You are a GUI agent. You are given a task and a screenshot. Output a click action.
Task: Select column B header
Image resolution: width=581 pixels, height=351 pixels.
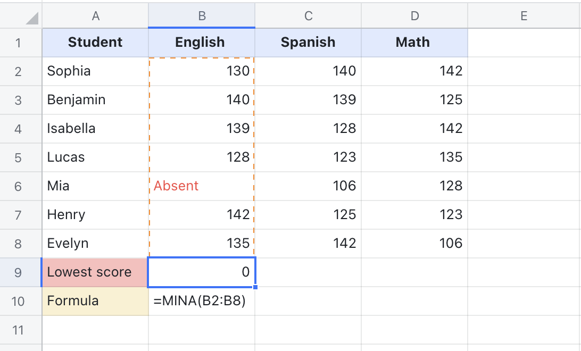click(x=202, y=16)
